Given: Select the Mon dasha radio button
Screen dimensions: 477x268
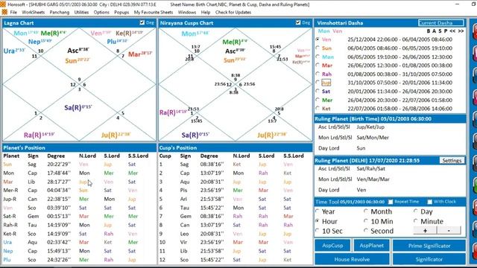Looking at the screenshot, I should (x=318, y=57).
